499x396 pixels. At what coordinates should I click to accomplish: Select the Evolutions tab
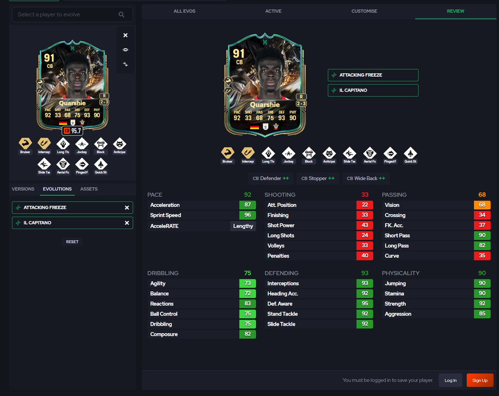(57, 189)
